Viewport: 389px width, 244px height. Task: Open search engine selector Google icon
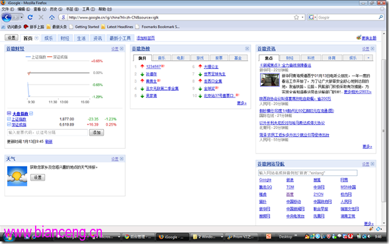pos(311,17)
